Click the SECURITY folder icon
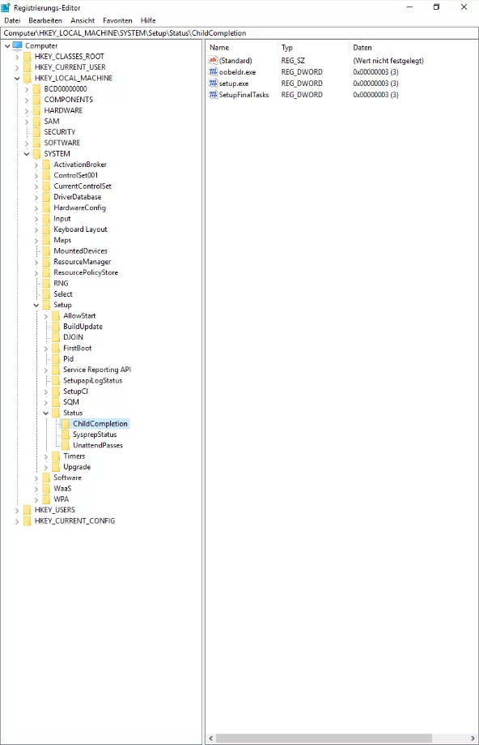The image size is (479, 745). click(x=37, y=131)
